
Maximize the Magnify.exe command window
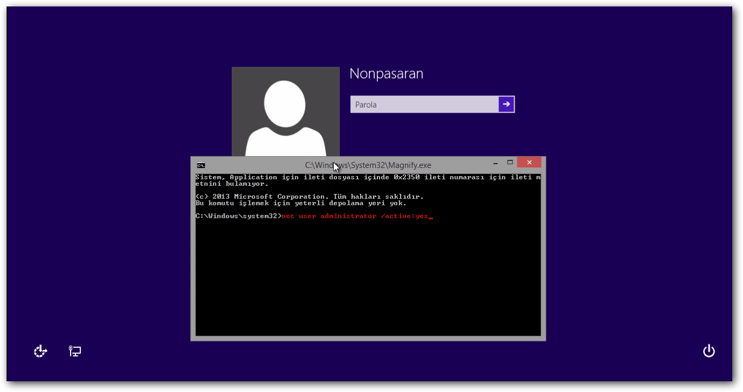click(x=509, y=163)
